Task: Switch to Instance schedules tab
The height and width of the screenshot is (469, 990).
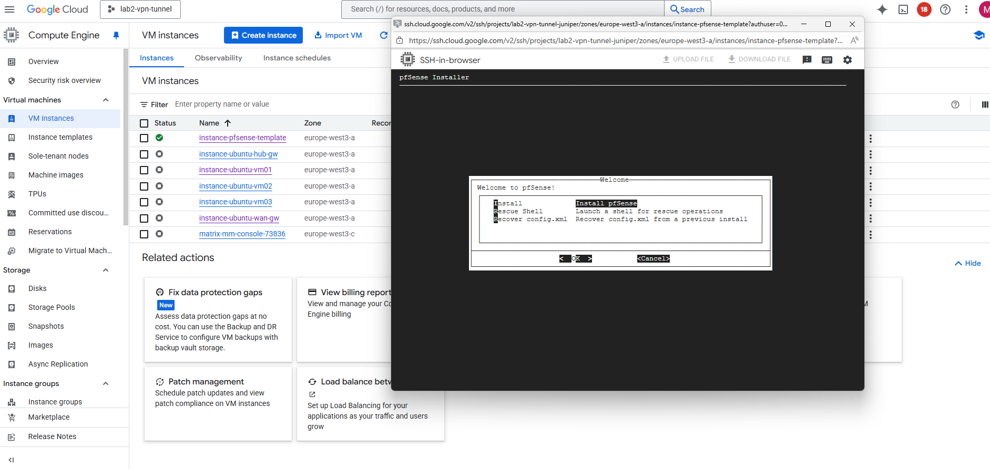Action: 297,58
